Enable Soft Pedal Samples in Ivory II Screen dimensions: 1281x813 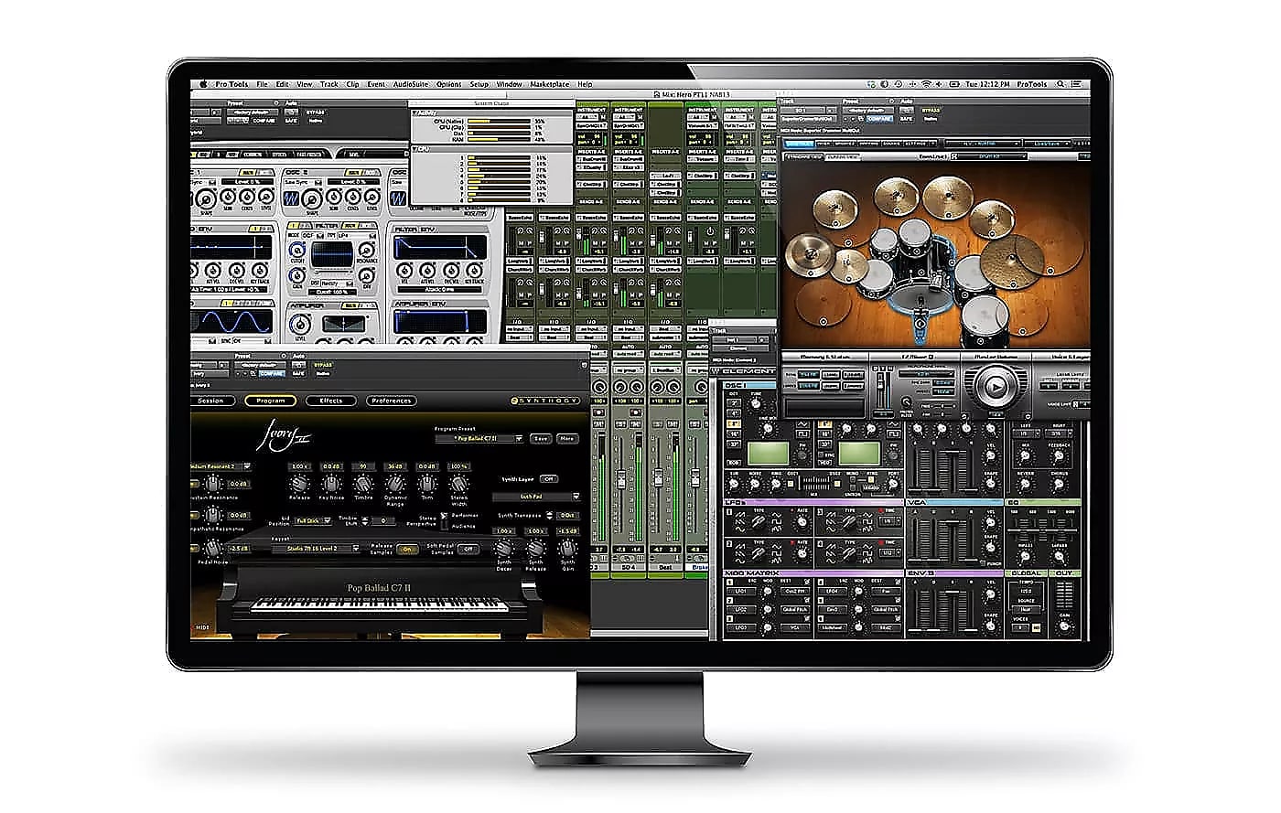[x=468, y=549]
